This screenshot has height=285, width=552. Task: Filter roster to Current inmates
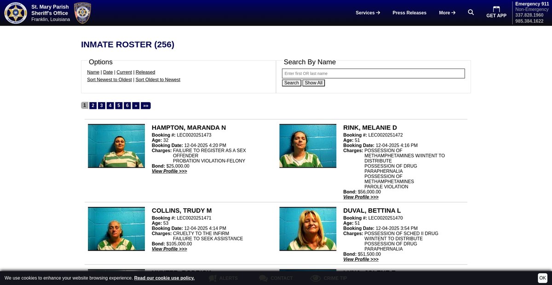point(124,72)
